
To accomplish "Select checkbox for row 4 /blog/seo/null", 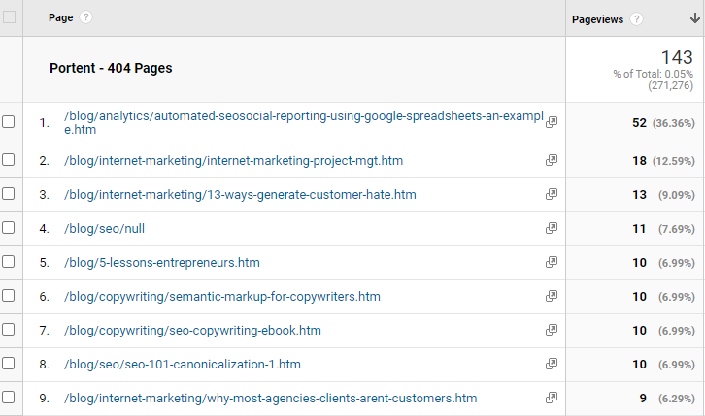I will (x=9, y=228).
